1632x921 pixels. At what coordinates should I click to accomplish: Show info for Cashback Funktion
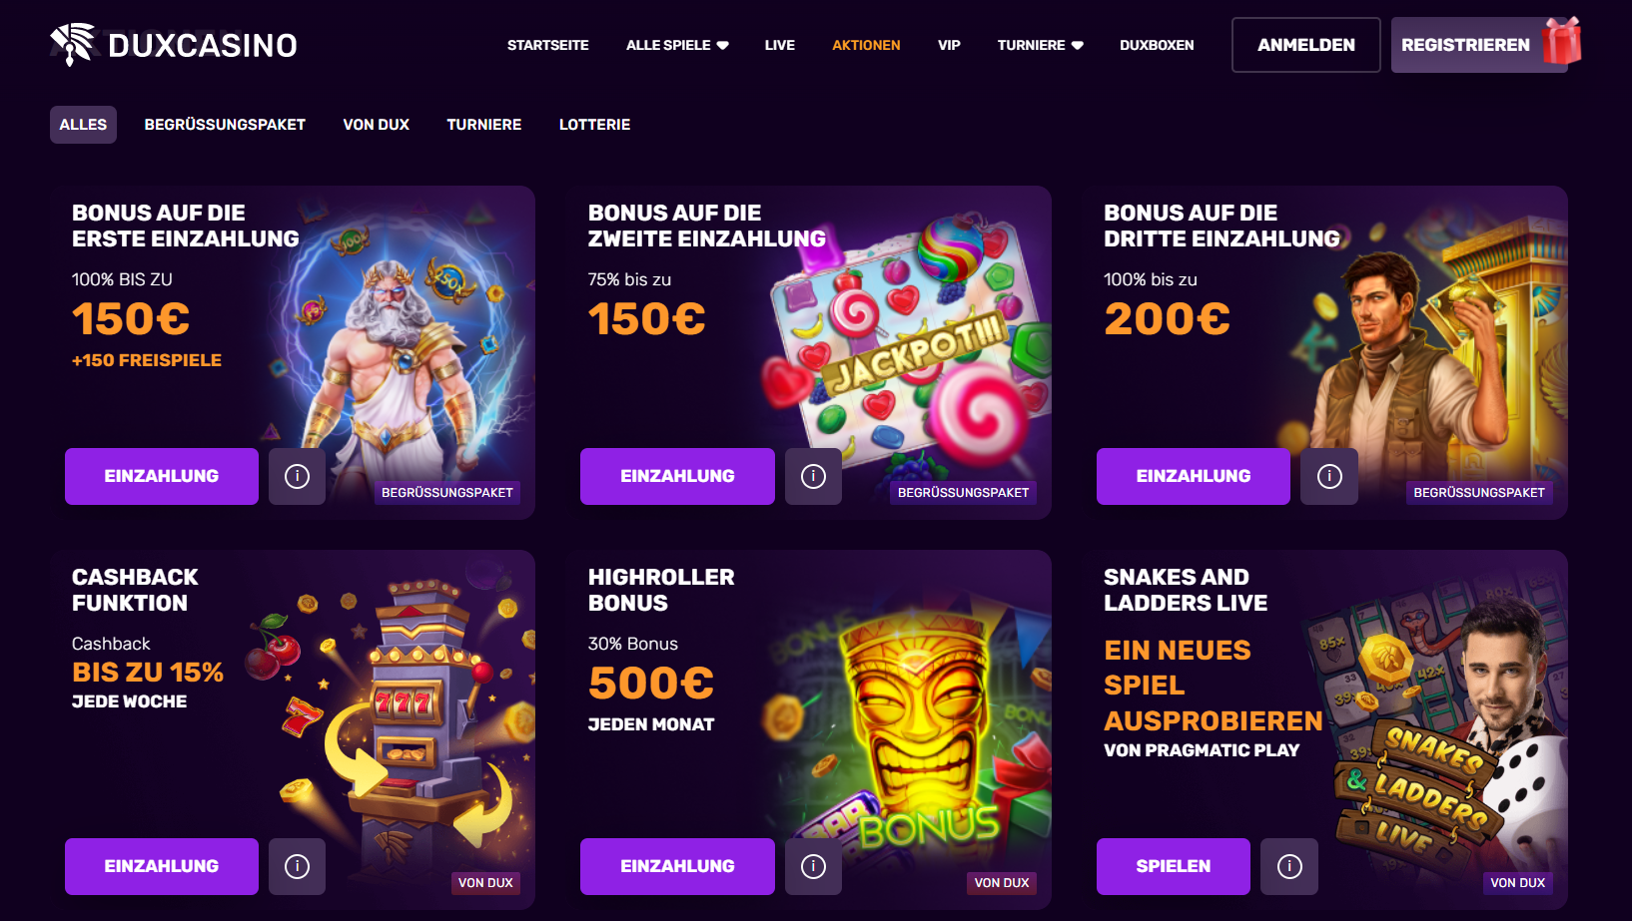click(298, 866)
